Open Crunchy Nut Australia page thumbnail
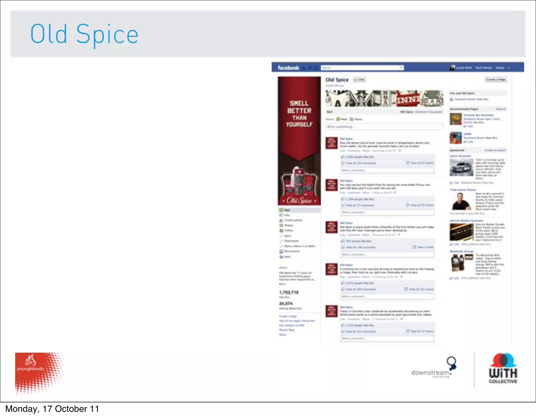Viewport: 536px width, 417px height. pyautogui.click(x=456, y=119)
